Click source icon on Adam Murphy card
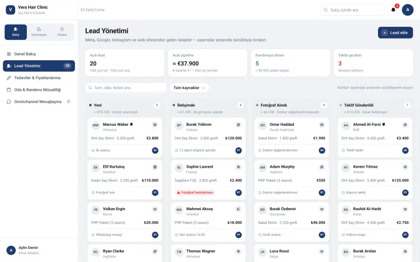 tap(322, 167)
